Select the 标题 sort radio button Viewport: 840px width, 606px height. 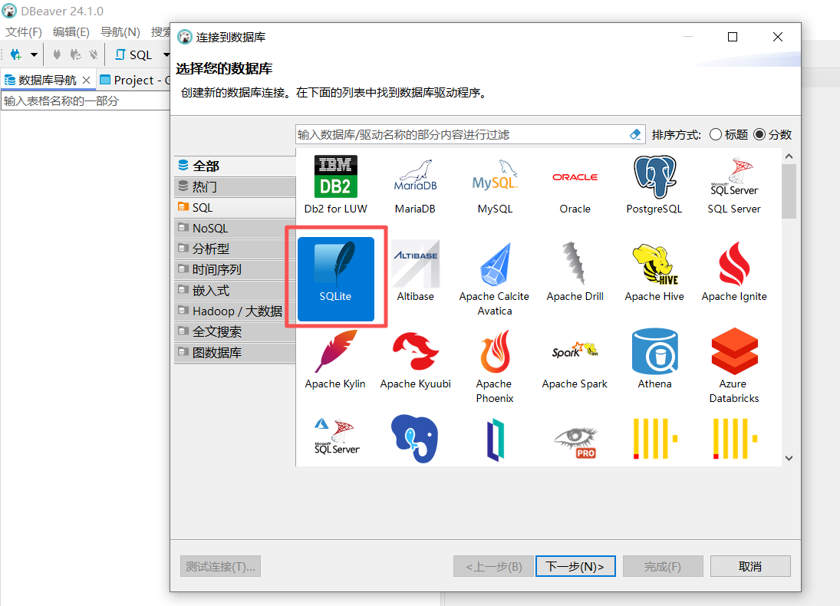[716, 134]
